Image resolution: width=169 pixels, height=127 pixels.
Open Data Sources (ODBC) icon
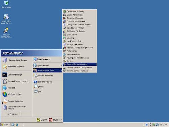tap(64, 28)
